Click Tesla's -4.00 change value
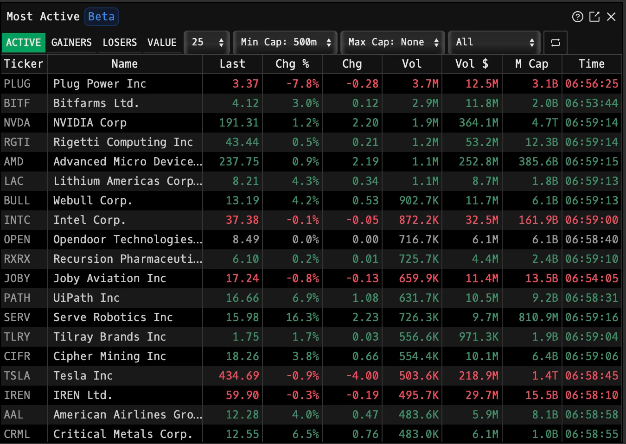 coord(362,376)
